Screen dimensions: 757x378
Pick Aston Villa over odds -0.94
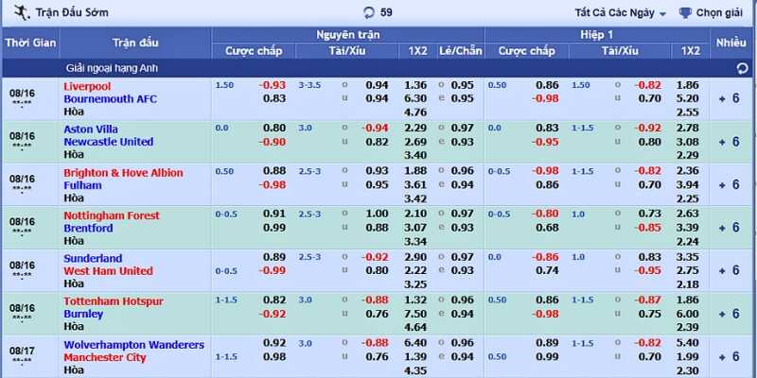coord(375,129)
